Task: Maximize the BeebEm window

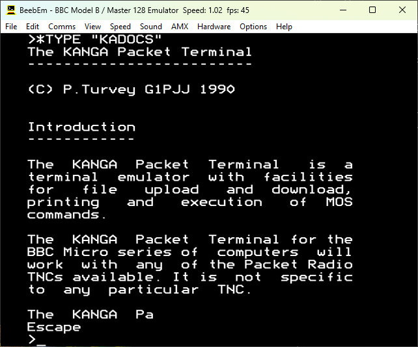Action: pyautogui.click(x=372, y=10)
